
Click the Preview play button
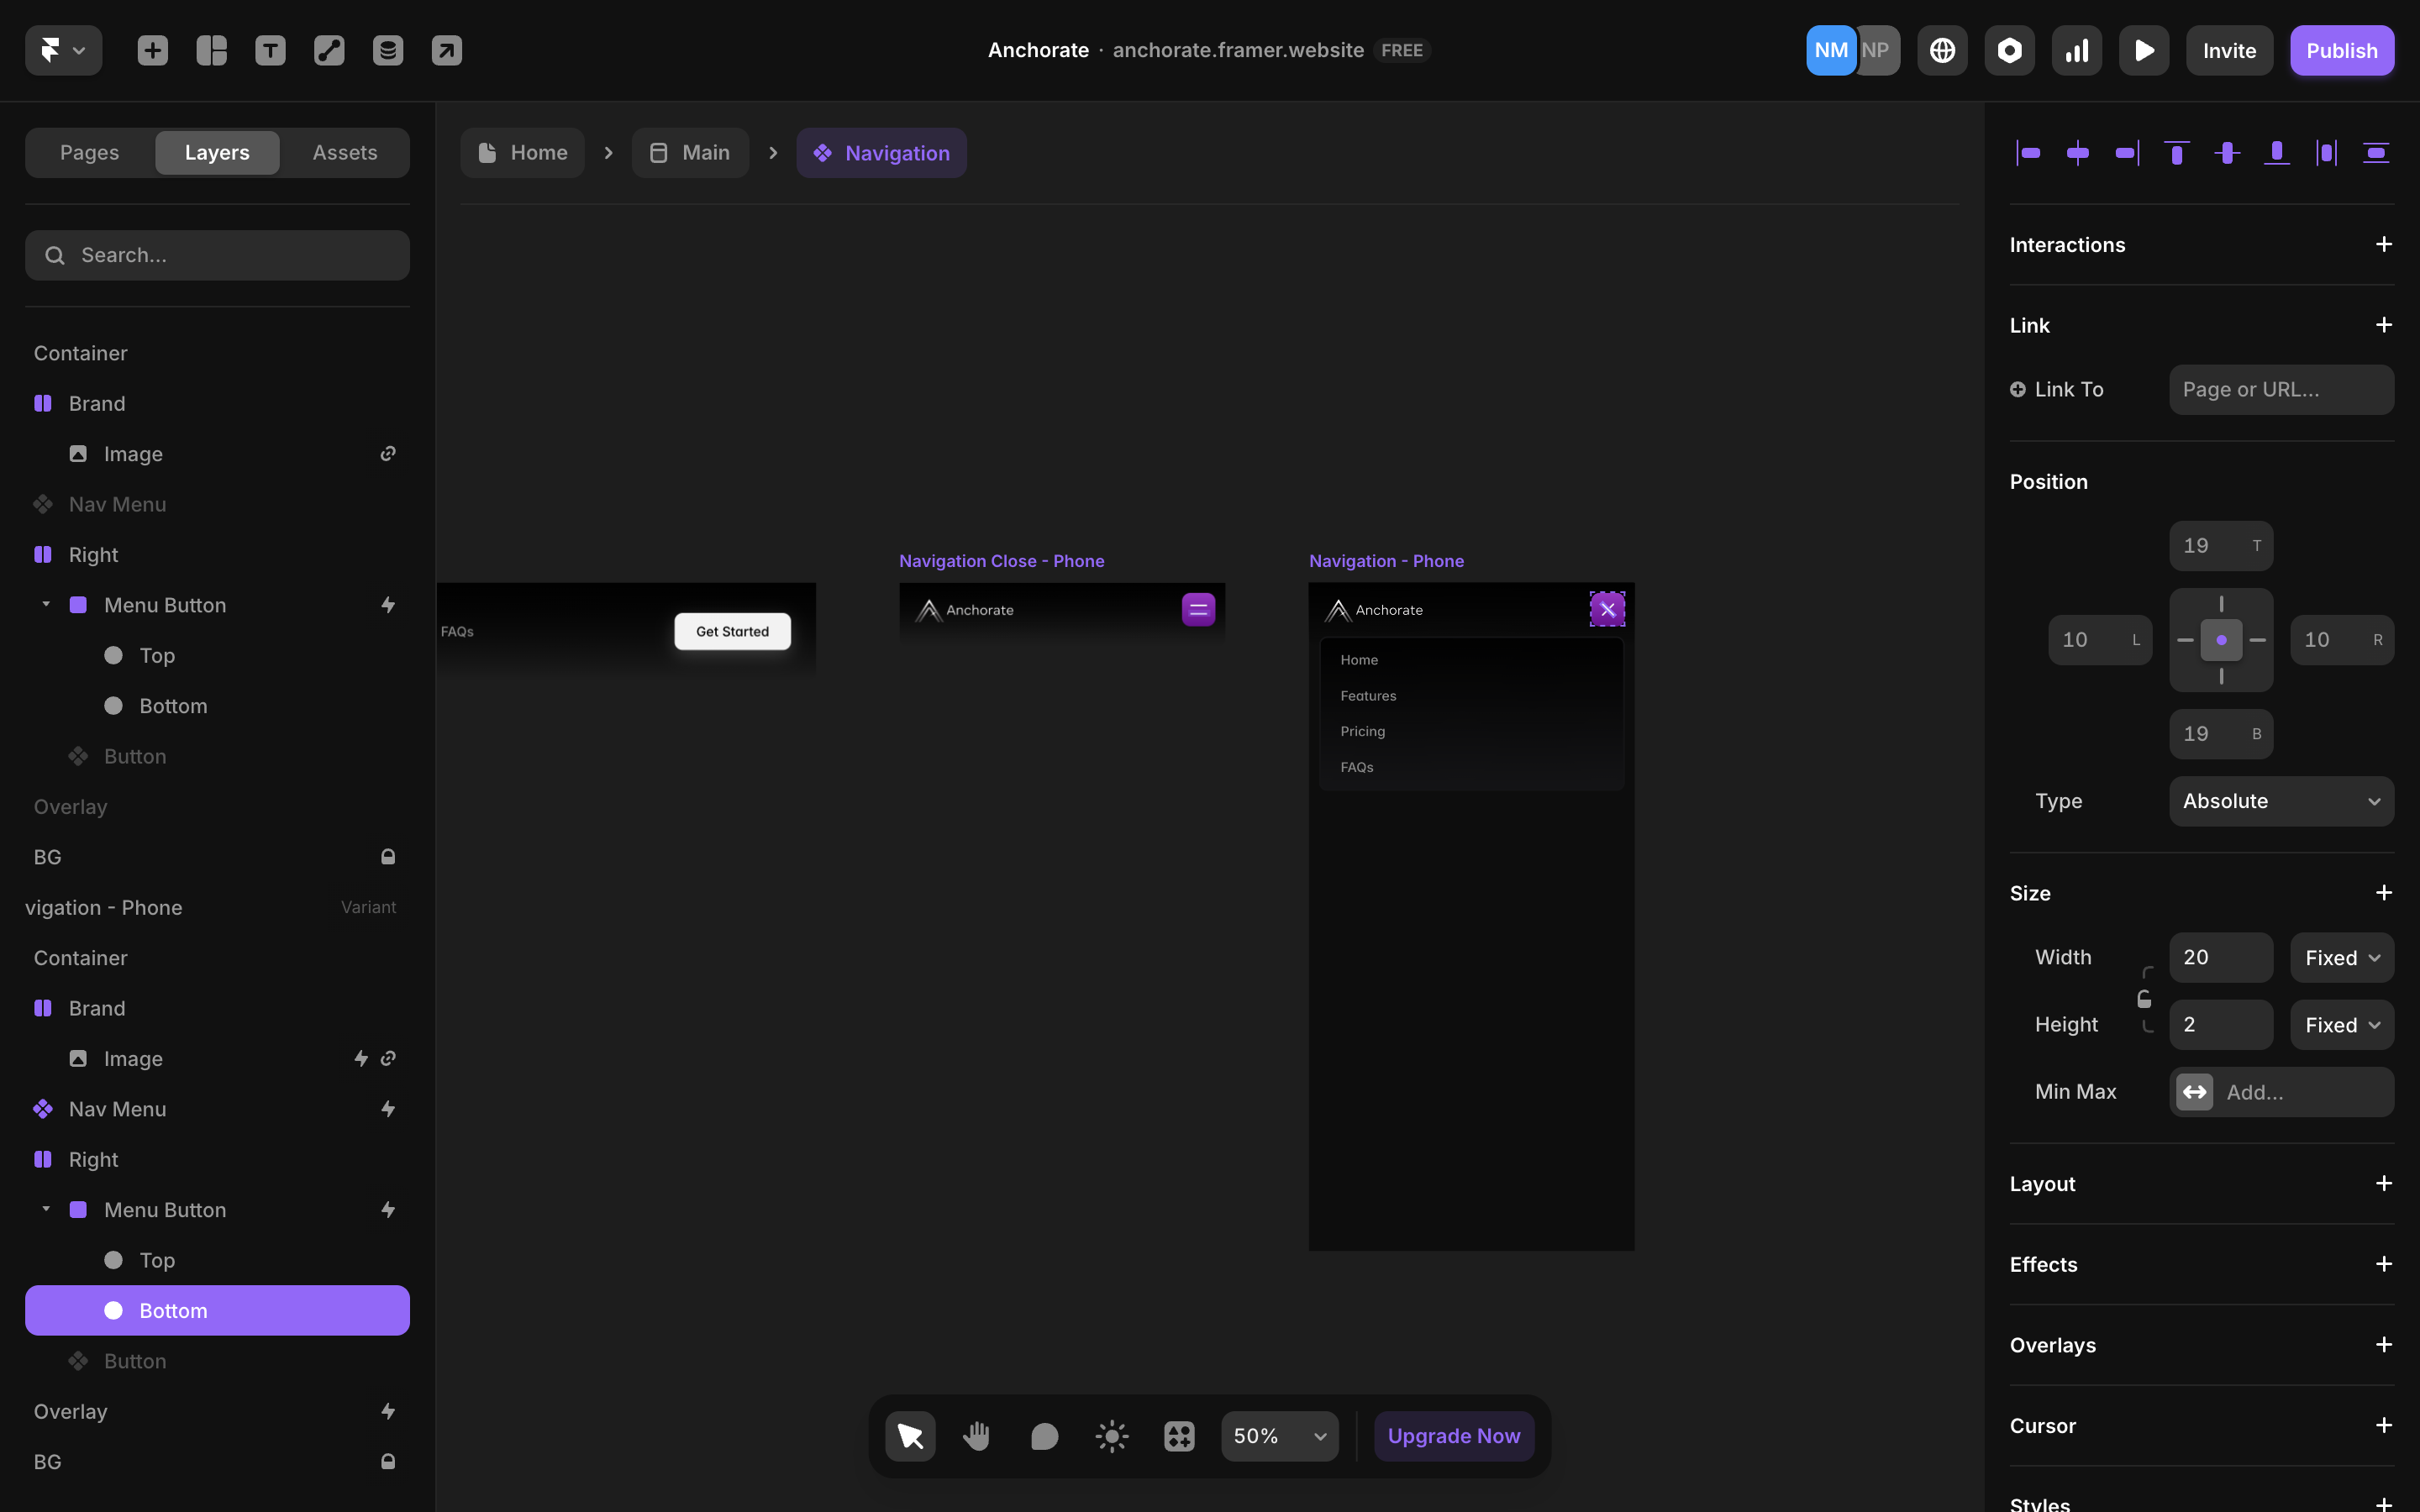click(x=2143, y=50)
